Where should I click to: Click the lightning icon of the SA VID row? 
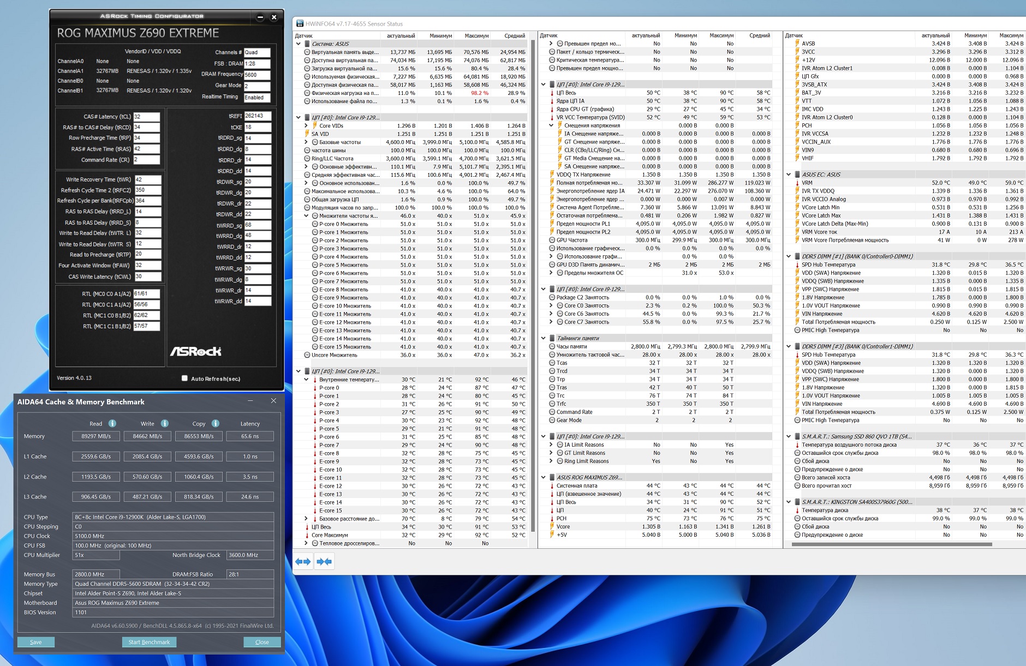(x=307, y=134)
